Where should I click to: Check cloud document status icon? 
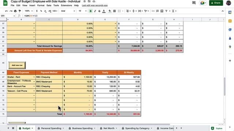[94, 1]
